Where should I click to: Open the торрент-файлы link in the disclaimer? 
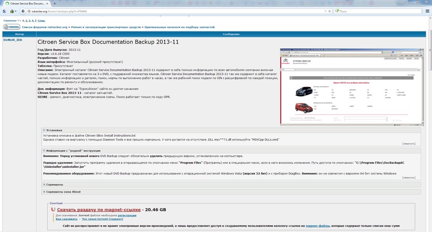click(317, 226)
